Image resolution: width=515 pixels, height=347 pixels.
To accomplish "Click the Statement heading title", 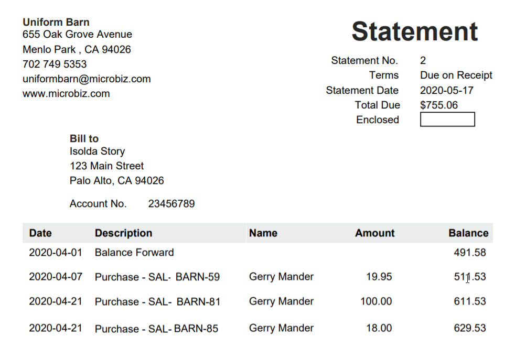I will tap(414, 31).
